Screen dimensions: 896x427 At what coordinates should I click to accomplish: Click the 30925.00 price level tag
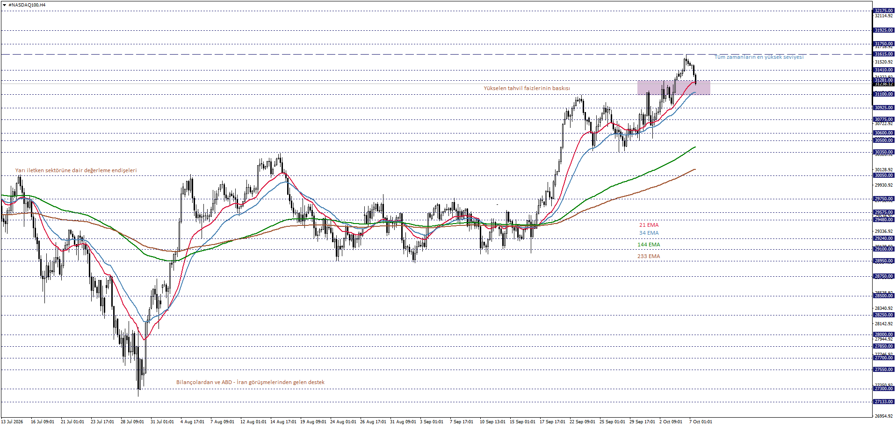pyautogui.click(x=884, y=108)
